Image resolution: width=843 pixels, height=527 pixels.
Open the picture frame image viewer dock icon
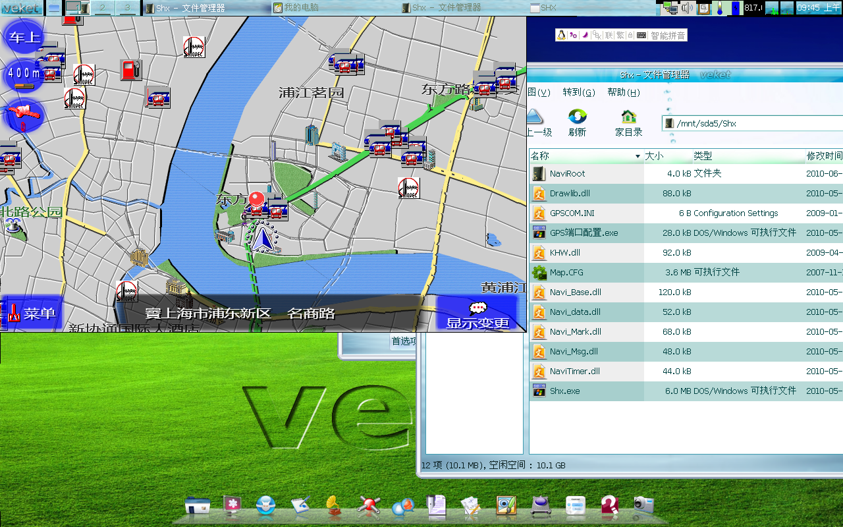[x=506, y=505]
